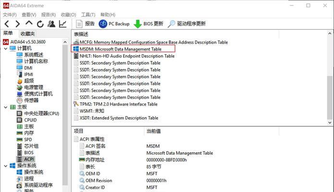This screenshot has width=334, height=192.
Task: Select 系统驱动程序 in the tree
Action: (x=35, y=185)
